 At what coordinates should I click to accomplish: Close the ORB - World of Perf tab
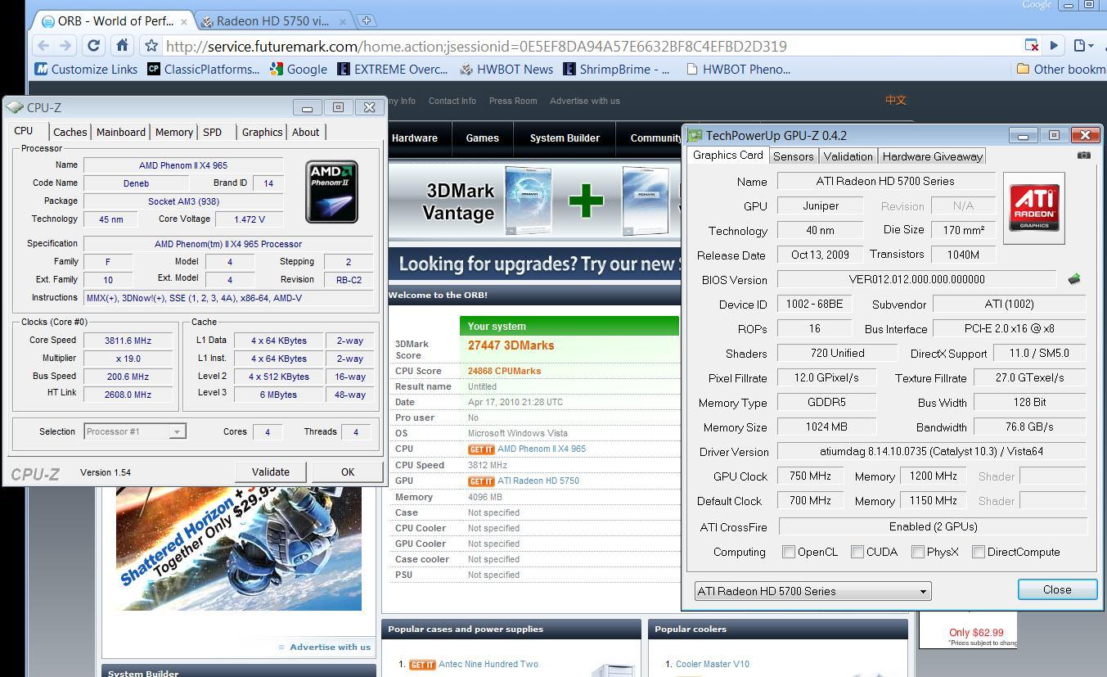184,21
